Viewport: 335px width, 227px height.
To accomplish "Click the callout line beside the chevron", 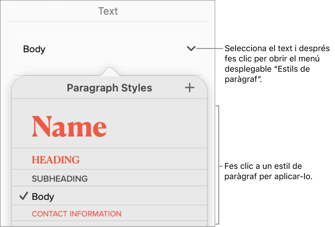I will [210, 49].
